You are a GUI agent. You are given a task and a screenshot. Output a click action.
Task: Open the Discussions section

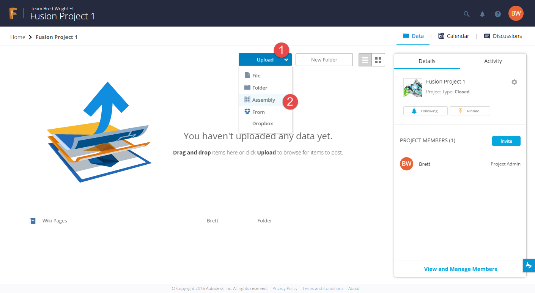click(x=503, y=36)
